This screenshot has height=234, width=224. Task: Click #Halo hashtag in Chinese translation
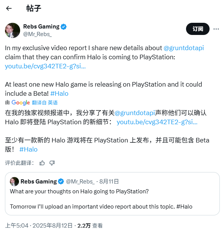tap(28, 149)
